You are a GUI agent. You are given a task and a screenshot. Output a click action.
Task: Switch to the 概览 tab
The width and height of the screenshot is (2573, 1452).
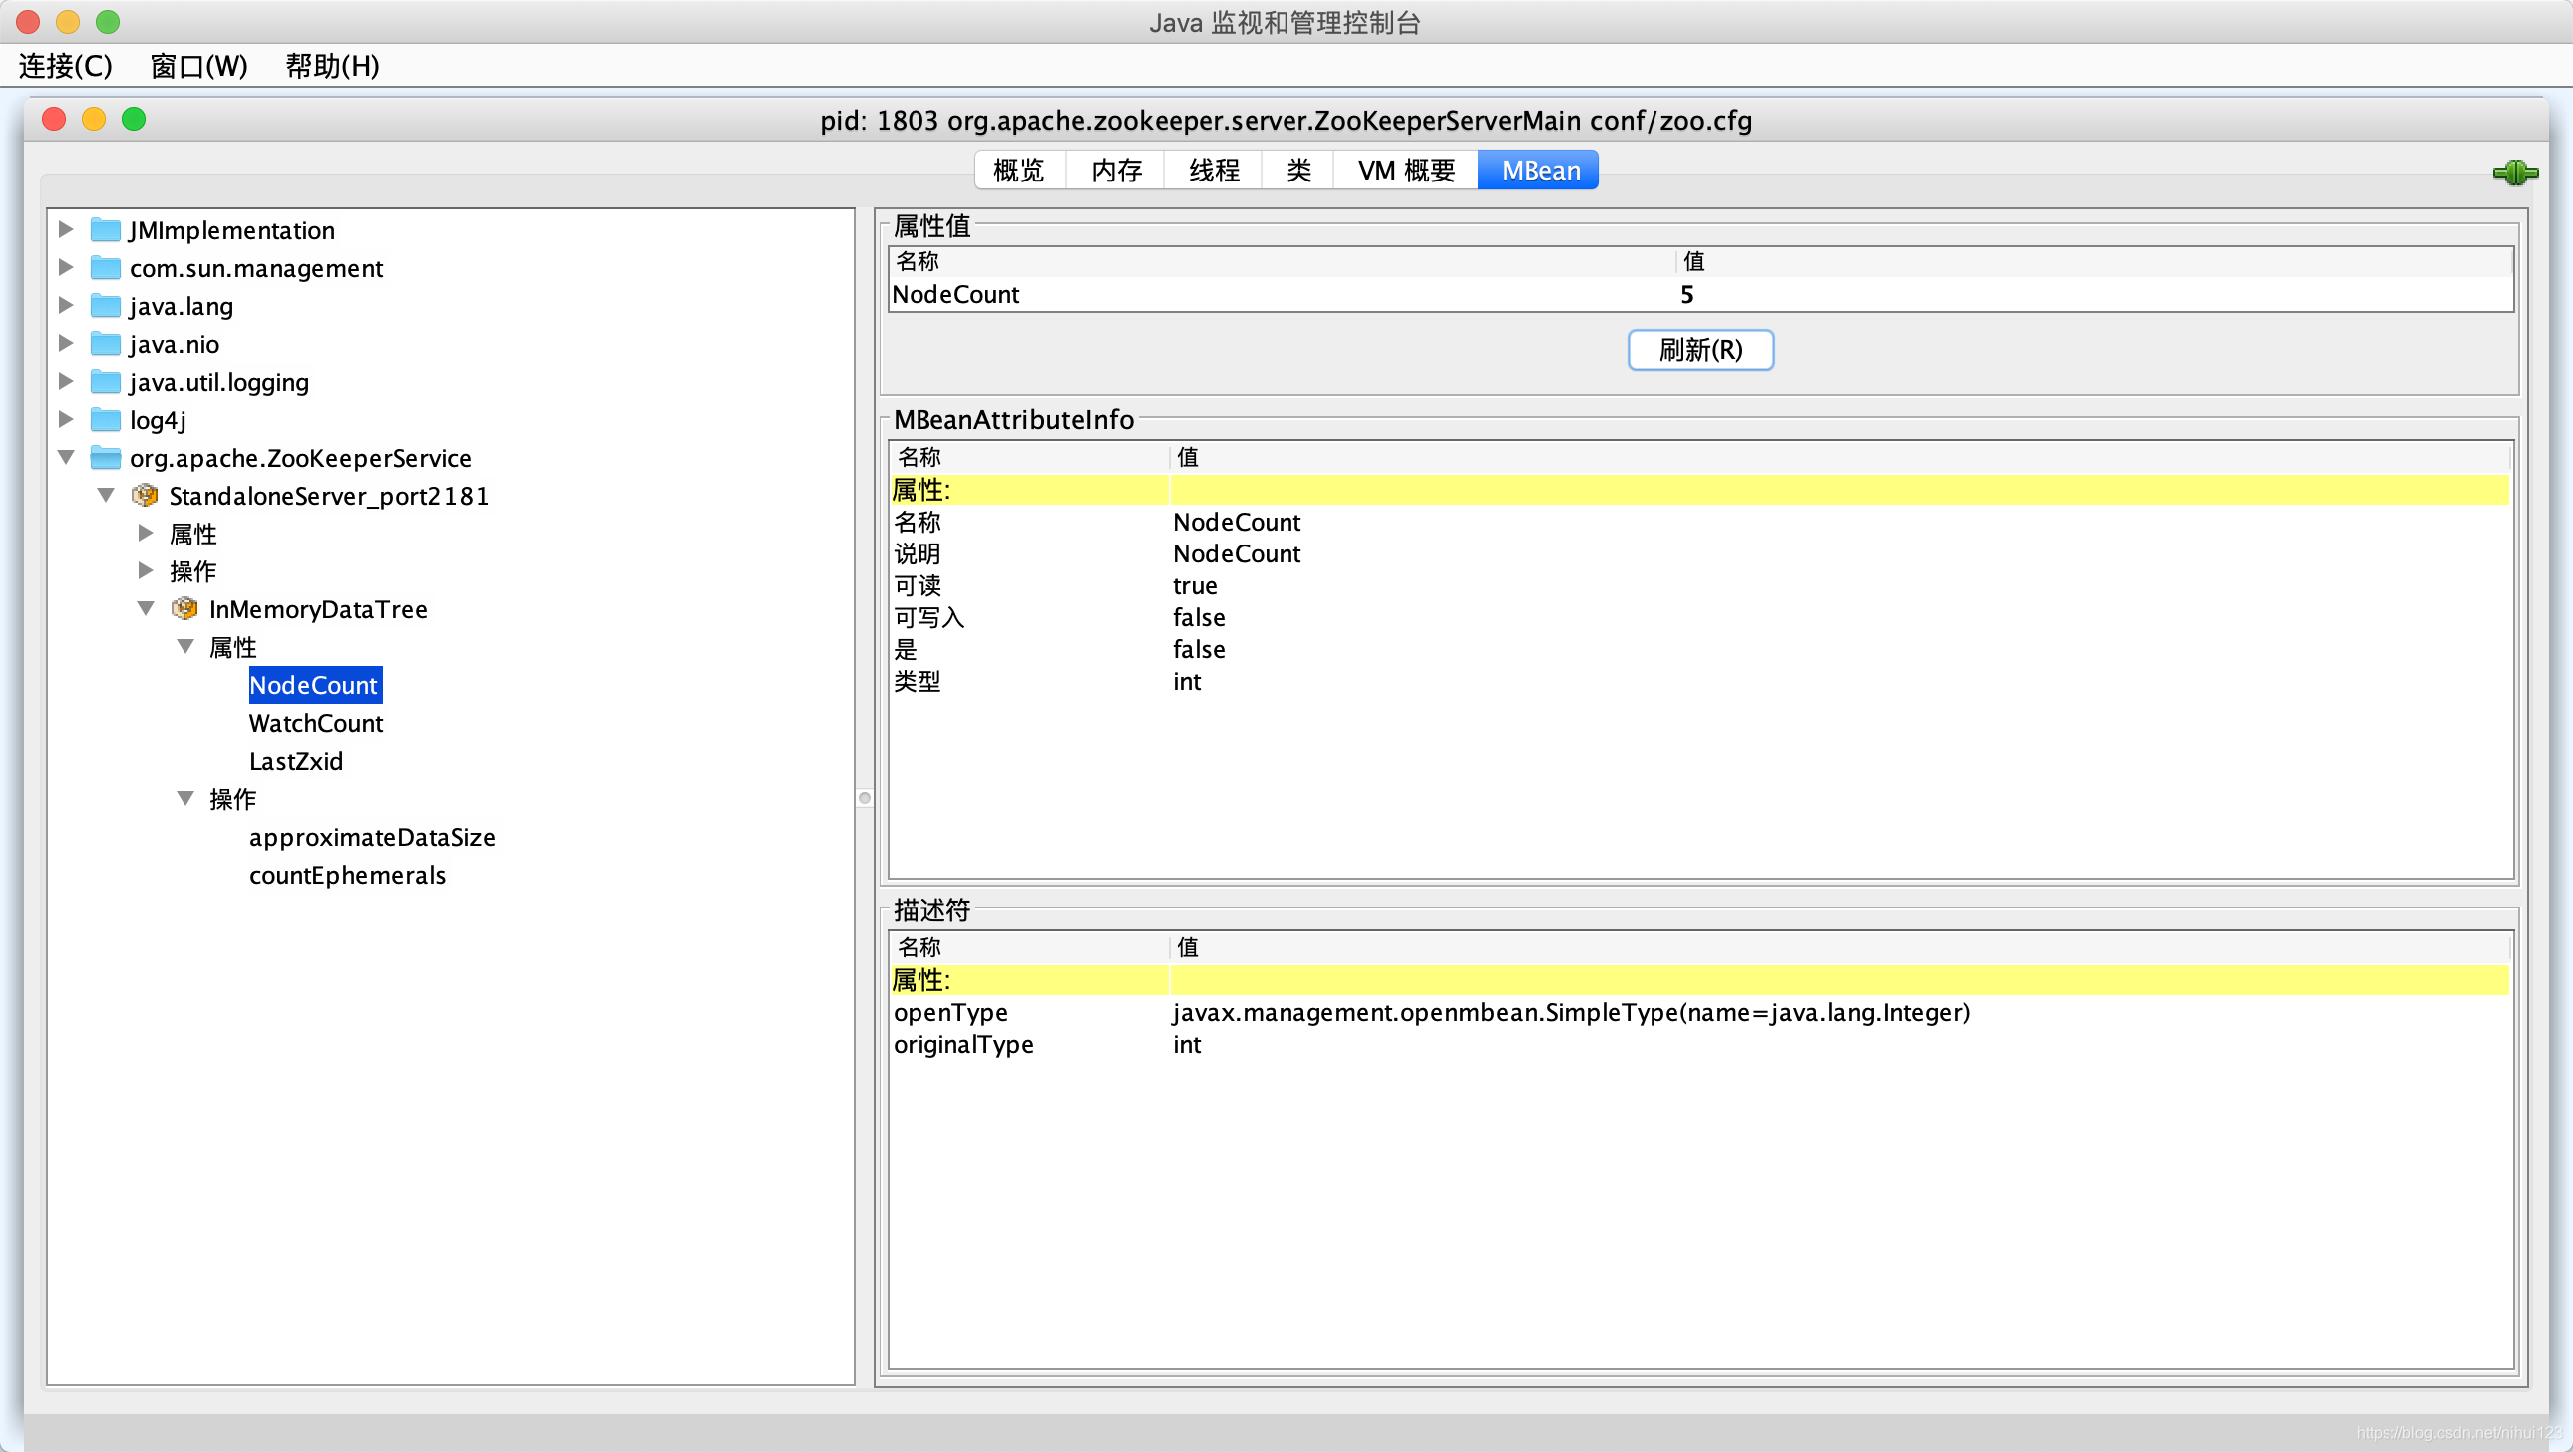[1020, 171]
